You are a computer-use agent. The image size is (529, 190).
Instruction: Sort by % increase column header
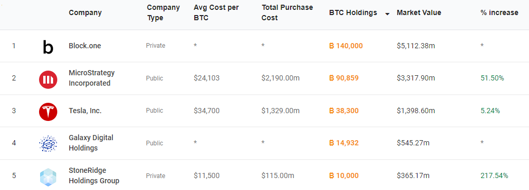pos(499,13)
